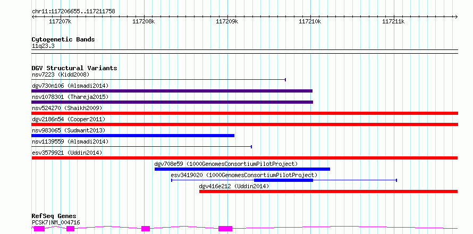Click the 117211k ruler label
473x234 pixels.
[x=394, y=21]
